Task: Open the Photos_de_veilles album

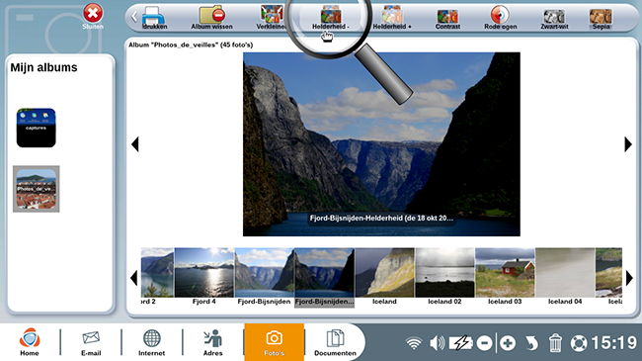Action: [x=36, y=189]
